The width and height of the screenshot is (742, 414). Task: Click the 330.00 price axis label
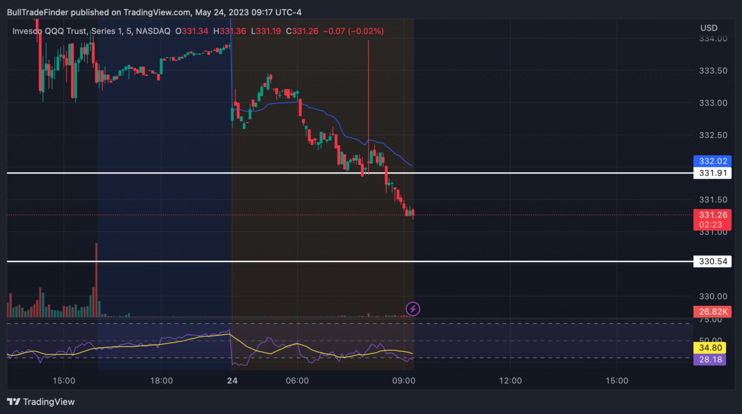click(712, 296)
